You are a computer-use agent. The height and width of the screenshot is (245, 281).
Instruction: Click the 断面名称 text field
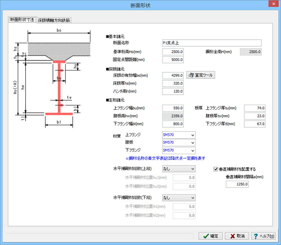[x=212, y=43]
